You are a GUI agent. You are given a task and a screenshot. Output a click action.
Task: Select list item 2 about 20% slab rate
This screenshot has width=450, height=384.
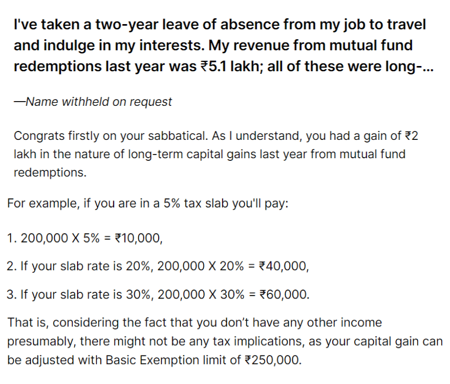(x=158, y=266)
